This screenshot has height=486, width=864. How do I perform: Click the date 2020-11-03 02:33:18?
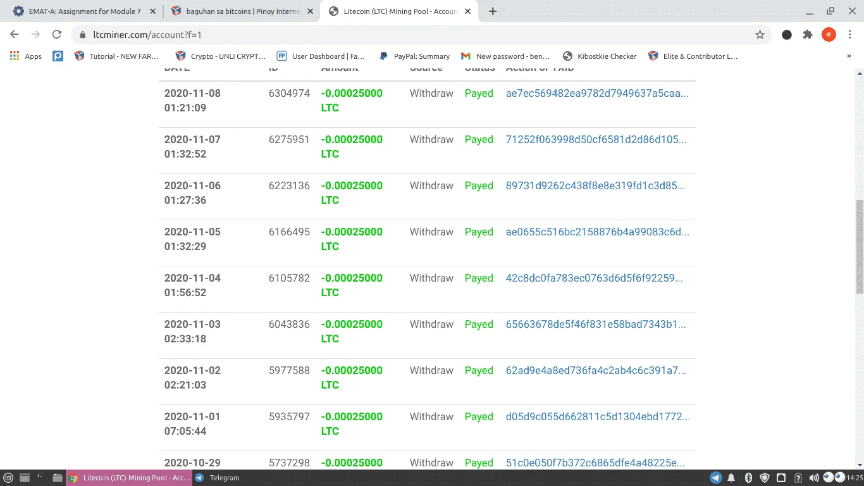[192, 331]
